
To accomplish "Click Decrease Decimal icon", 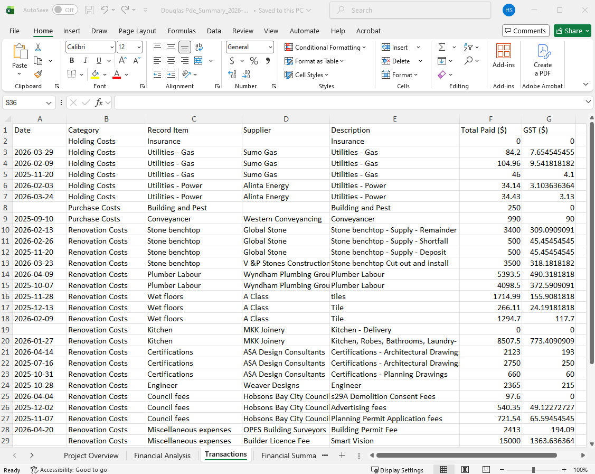I will 246,75.
